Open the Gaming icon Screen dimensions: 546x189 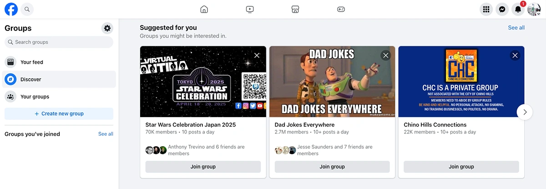(x=341, y=9)
